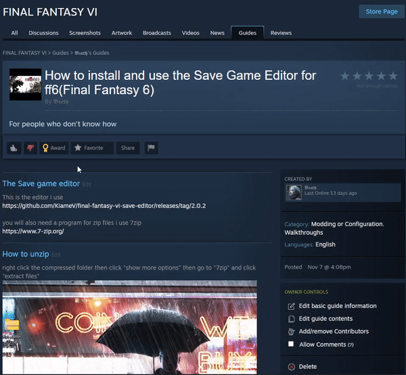Click the award ribbon icon
The height and width of the screenshot is (375, 406).
tap(45, 148)
